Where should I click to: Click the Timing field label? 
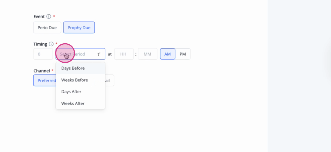click(40, 44)
